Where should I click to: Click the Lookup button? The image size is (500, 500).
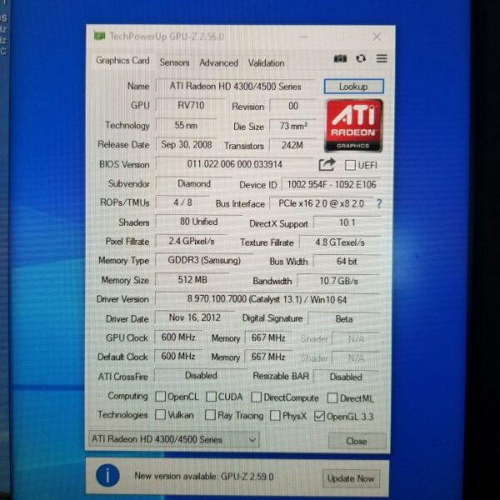coord(353,87)
